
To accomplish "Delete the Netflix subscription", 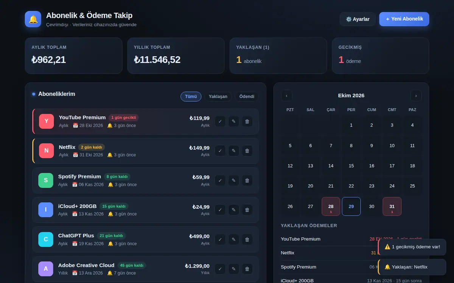I will tap(247, 151).
